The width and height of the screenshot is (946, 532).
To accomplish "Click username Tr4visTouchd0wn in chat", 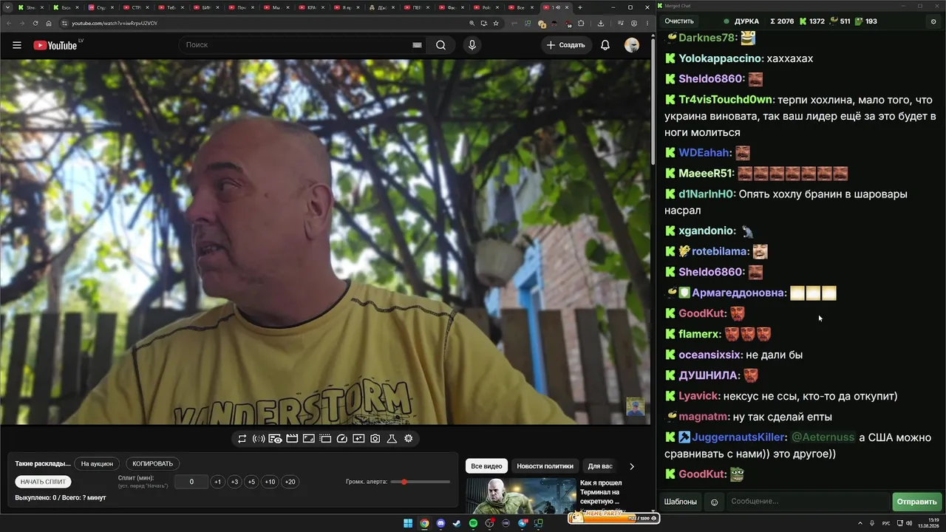I will 726,100.
